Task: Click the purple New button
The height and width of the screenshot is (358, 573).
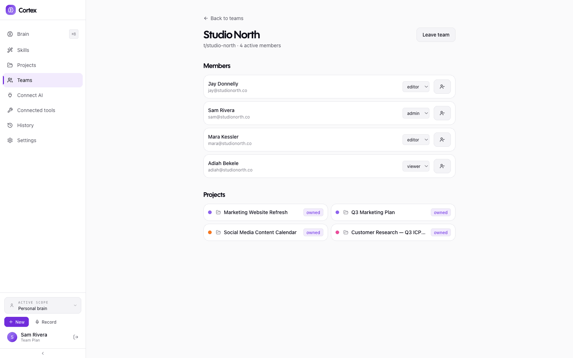Action: point(16,322)
